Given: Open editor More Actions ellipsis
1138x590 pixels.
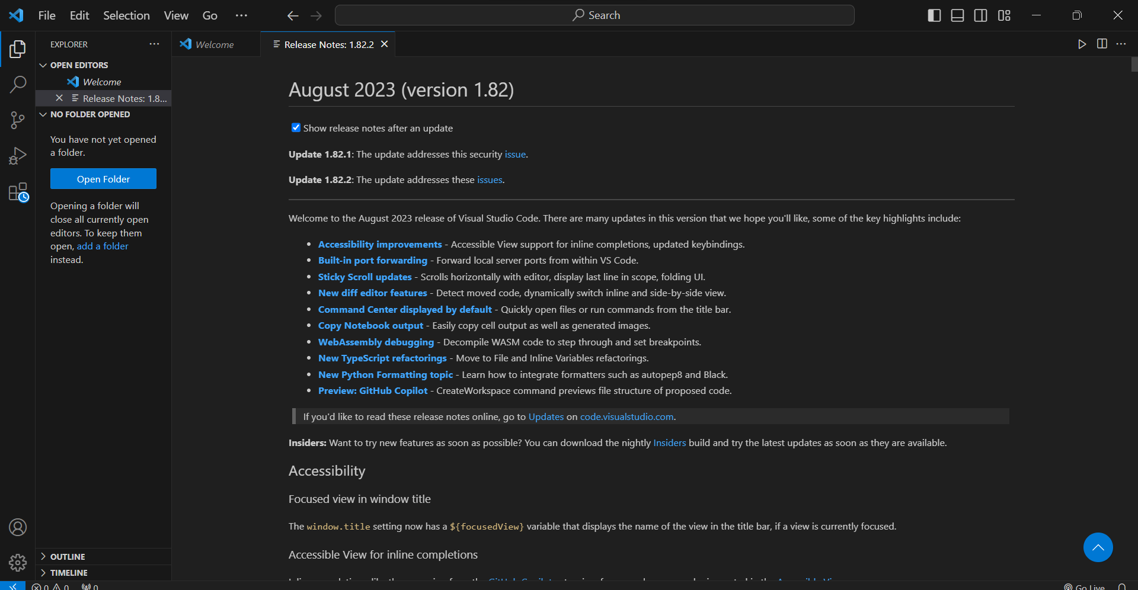Looking at the screenshot, I should click(x=1121, y=44).
